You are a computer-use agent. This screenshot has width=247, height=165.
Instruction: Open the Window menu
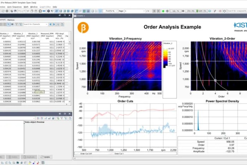point(34,7)
